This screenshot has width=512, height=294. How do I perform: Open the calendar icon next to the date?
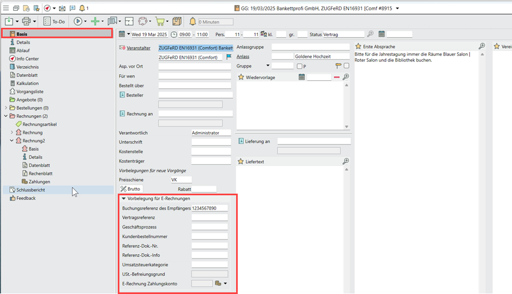click(122, 34)
